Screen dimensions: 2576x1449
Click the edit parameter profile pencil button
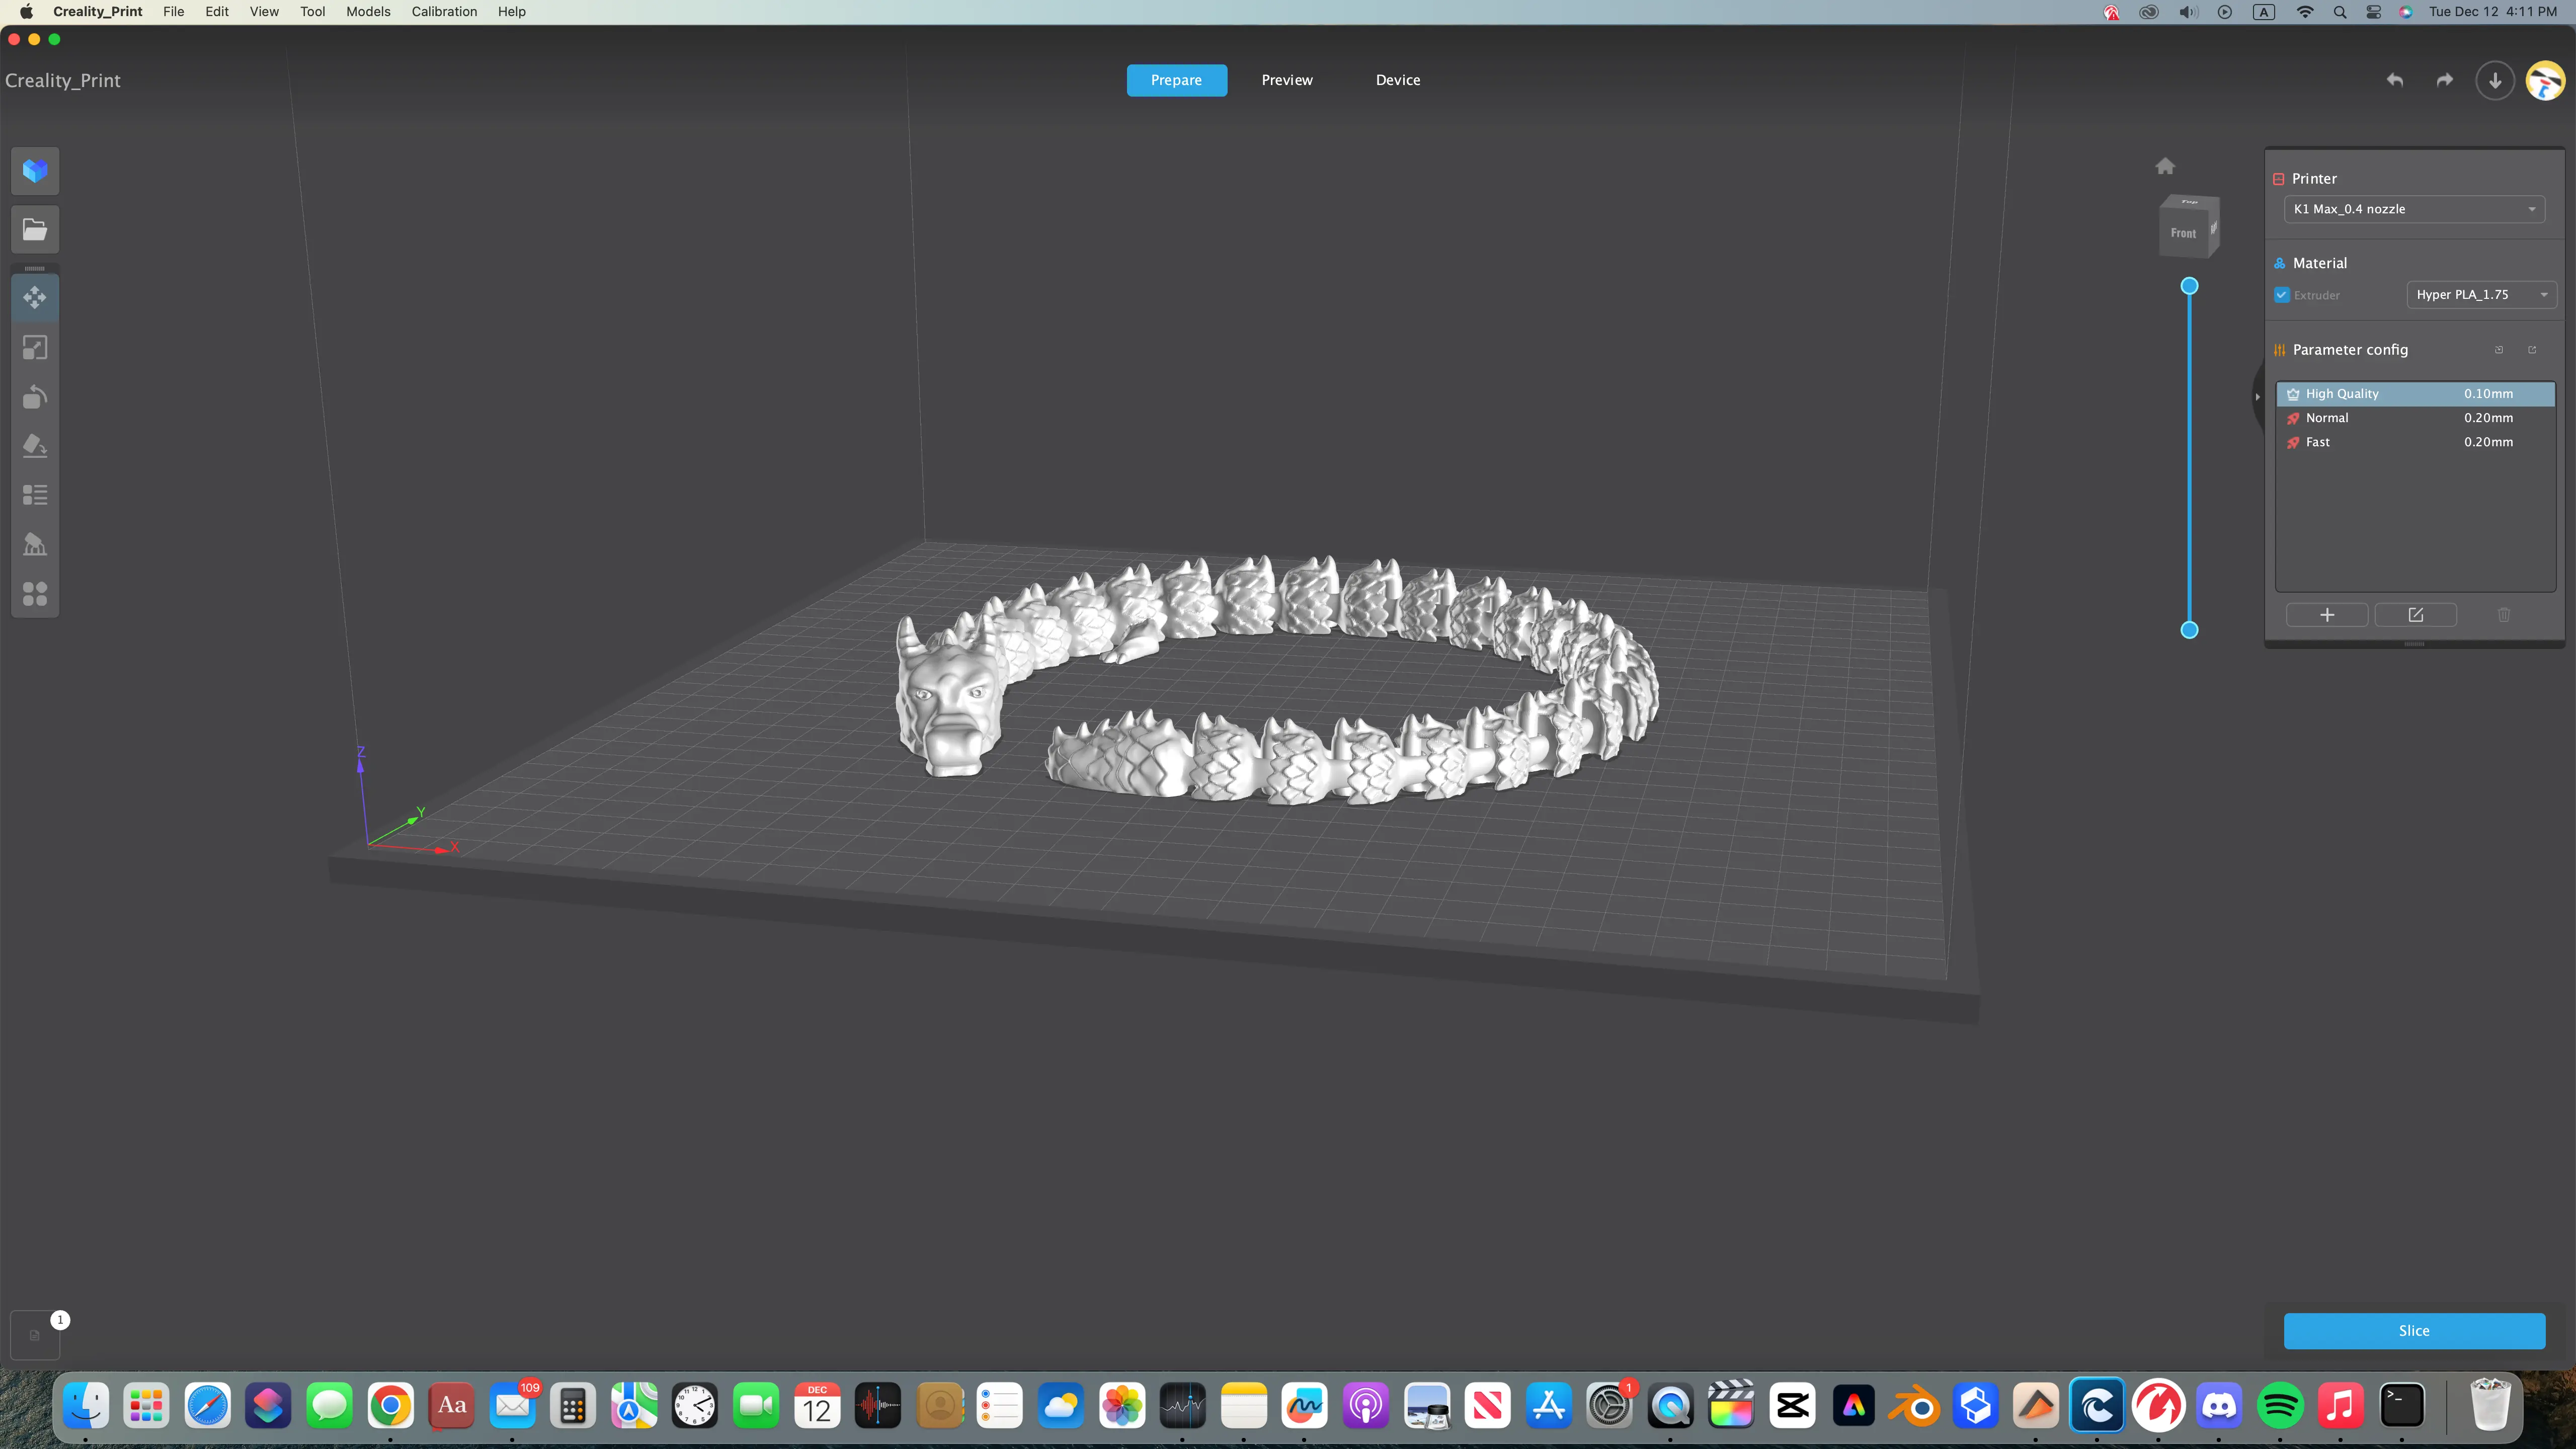(2415, 615)
